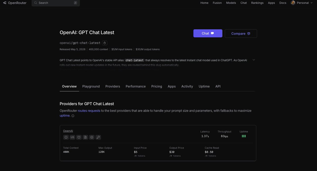The width and height of the screenshot is (317, 171).
Task: Click the info icon next to the uptime link
Action: (73, 116)
